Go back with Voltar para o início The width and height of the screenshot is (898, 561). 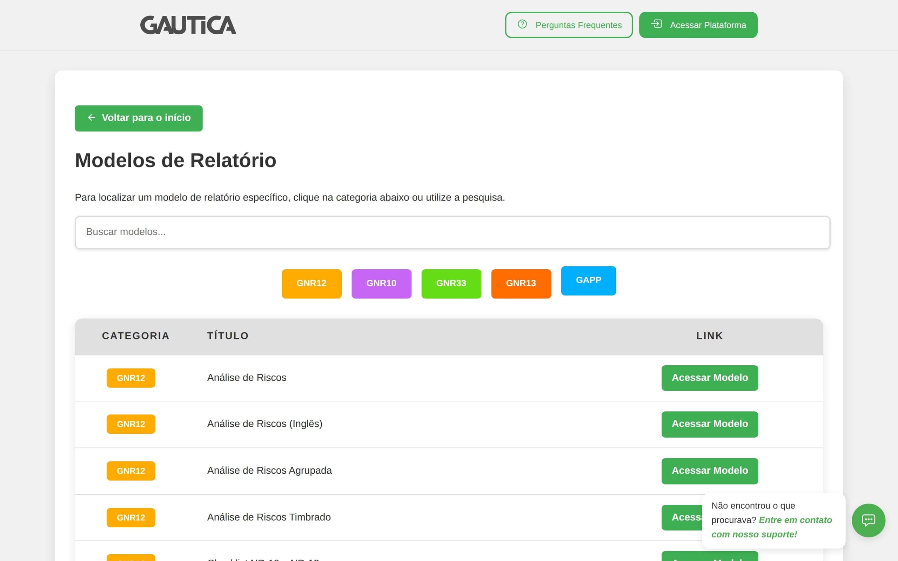[x=139, y=118]
